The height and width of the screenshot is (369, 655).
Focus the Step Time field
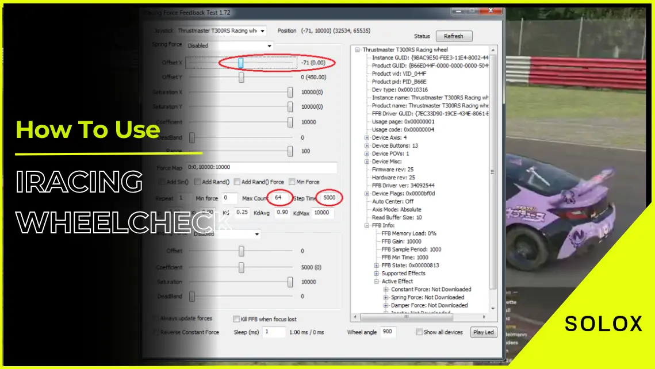click(330, 198)
